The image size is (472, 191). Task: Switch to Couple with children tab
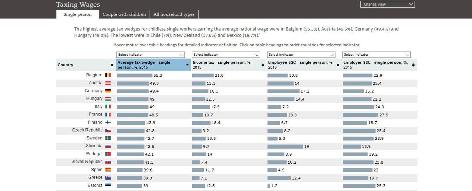[x=124, y=14]
